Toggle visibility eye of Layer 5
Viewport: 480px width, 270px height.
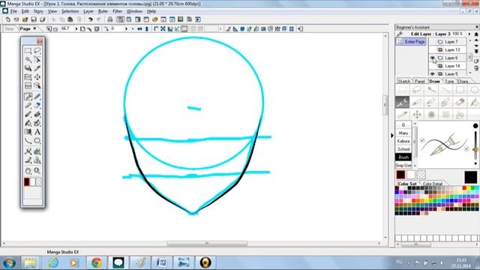point(432,74)
